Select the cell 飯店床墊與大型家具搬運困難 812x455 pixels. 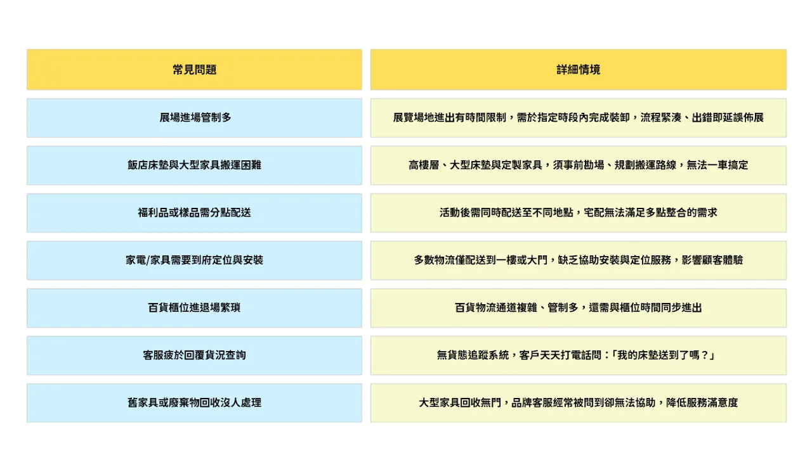click(194, 165)
